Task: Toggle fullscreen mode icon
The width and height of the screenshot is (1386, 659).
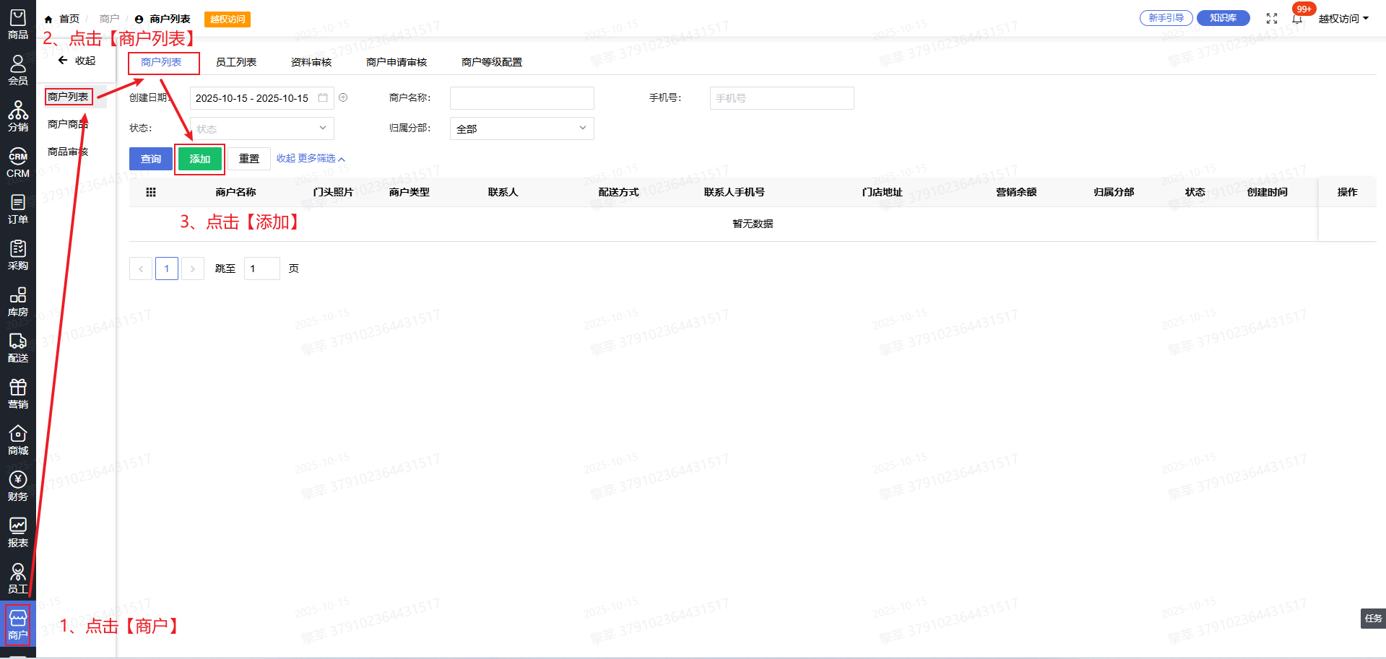Action: tap(1272, 19)
